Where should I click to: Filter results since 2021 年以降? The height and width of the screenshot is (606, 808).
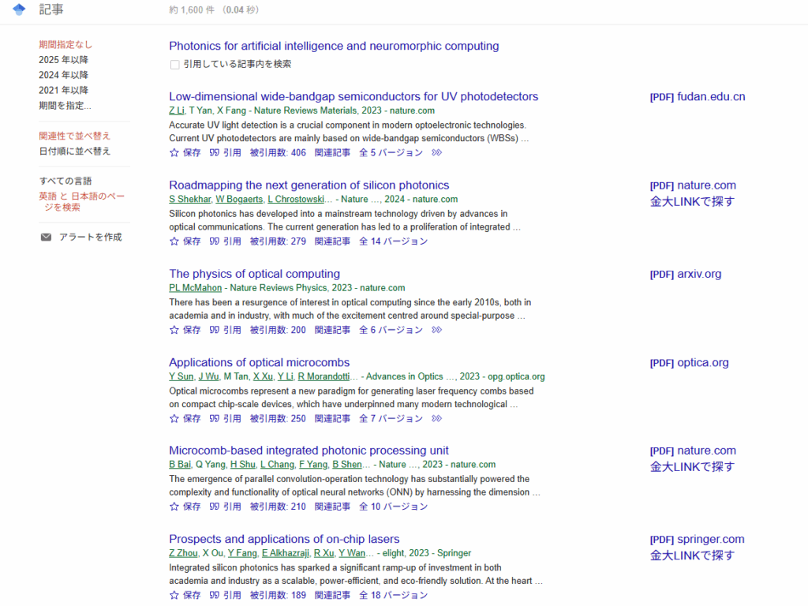pyautogui.click(x=63, y=90)
